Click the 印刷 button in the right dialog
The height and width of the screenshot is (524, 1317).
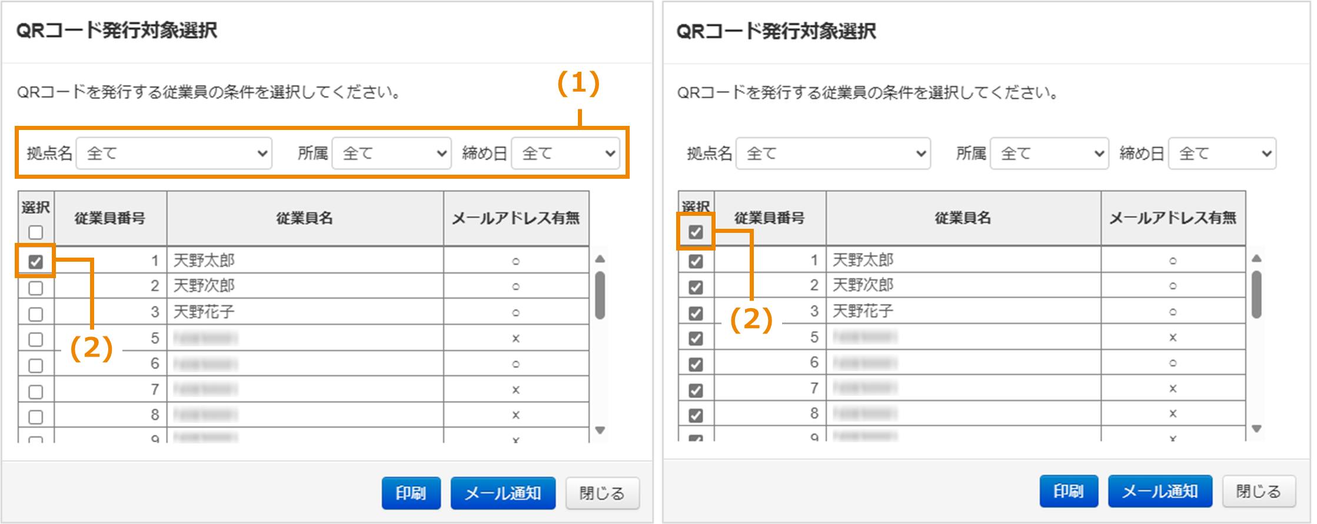(x=1069, y=491)
